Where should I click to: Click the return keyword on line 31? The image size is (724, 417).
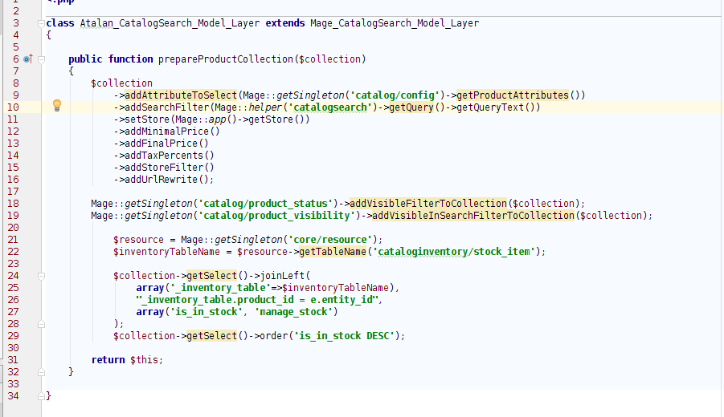point(108,359)
